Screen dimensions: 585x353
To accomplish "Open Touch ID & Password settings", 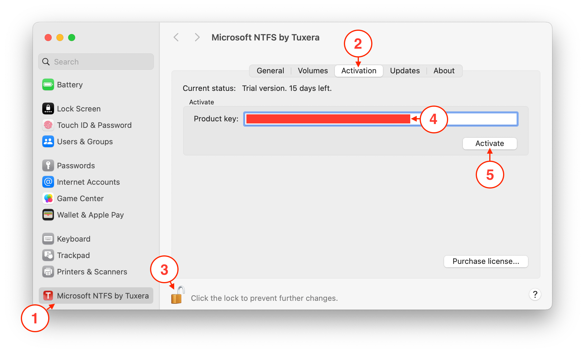I will pyautogui.click(x=96, y=125).
